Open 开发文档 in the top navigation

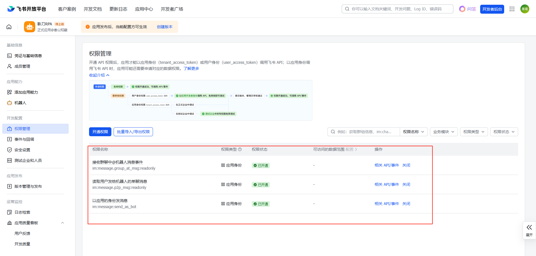click(x=93, y=9)
